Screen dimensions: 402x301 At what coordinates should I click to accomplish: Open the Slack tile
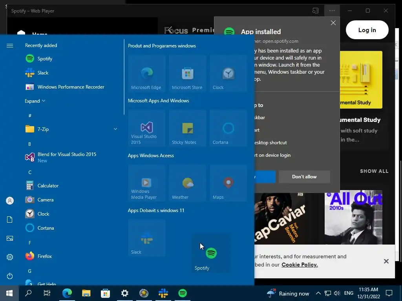(147, 238)
